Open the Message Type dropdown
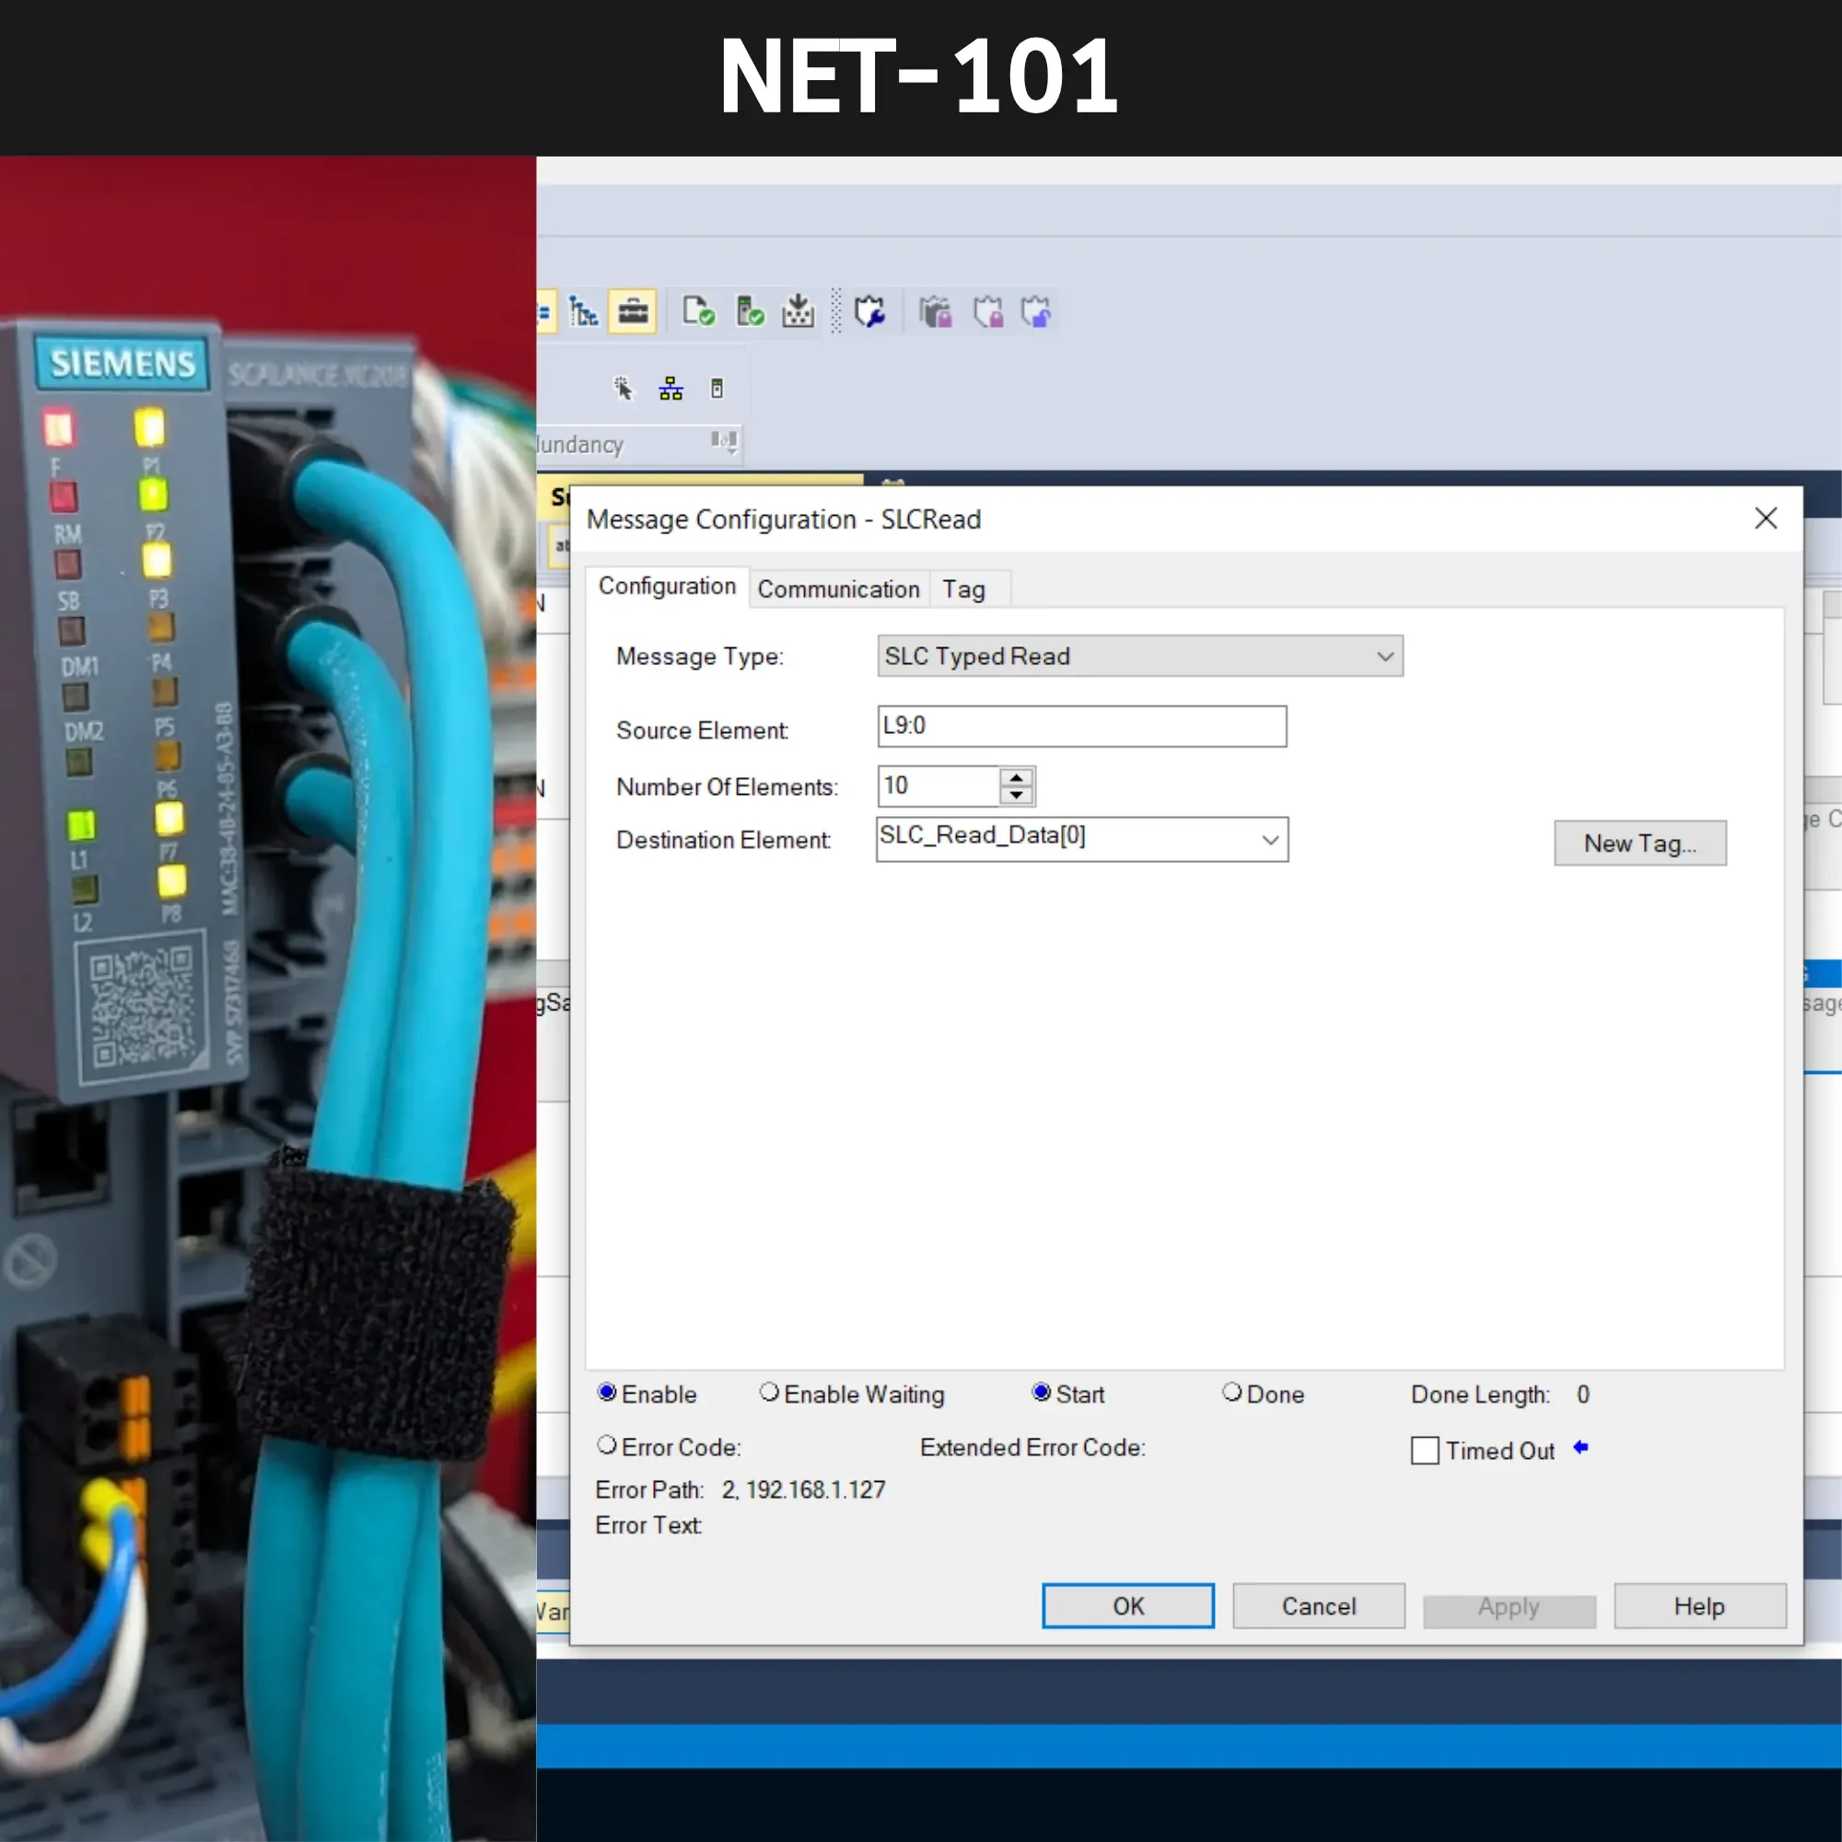The height and width of the screenshot is (1842, 1842). click(1140, 656)
